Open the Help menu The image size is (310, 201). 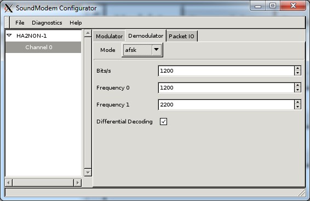click(x=76, y=23)
